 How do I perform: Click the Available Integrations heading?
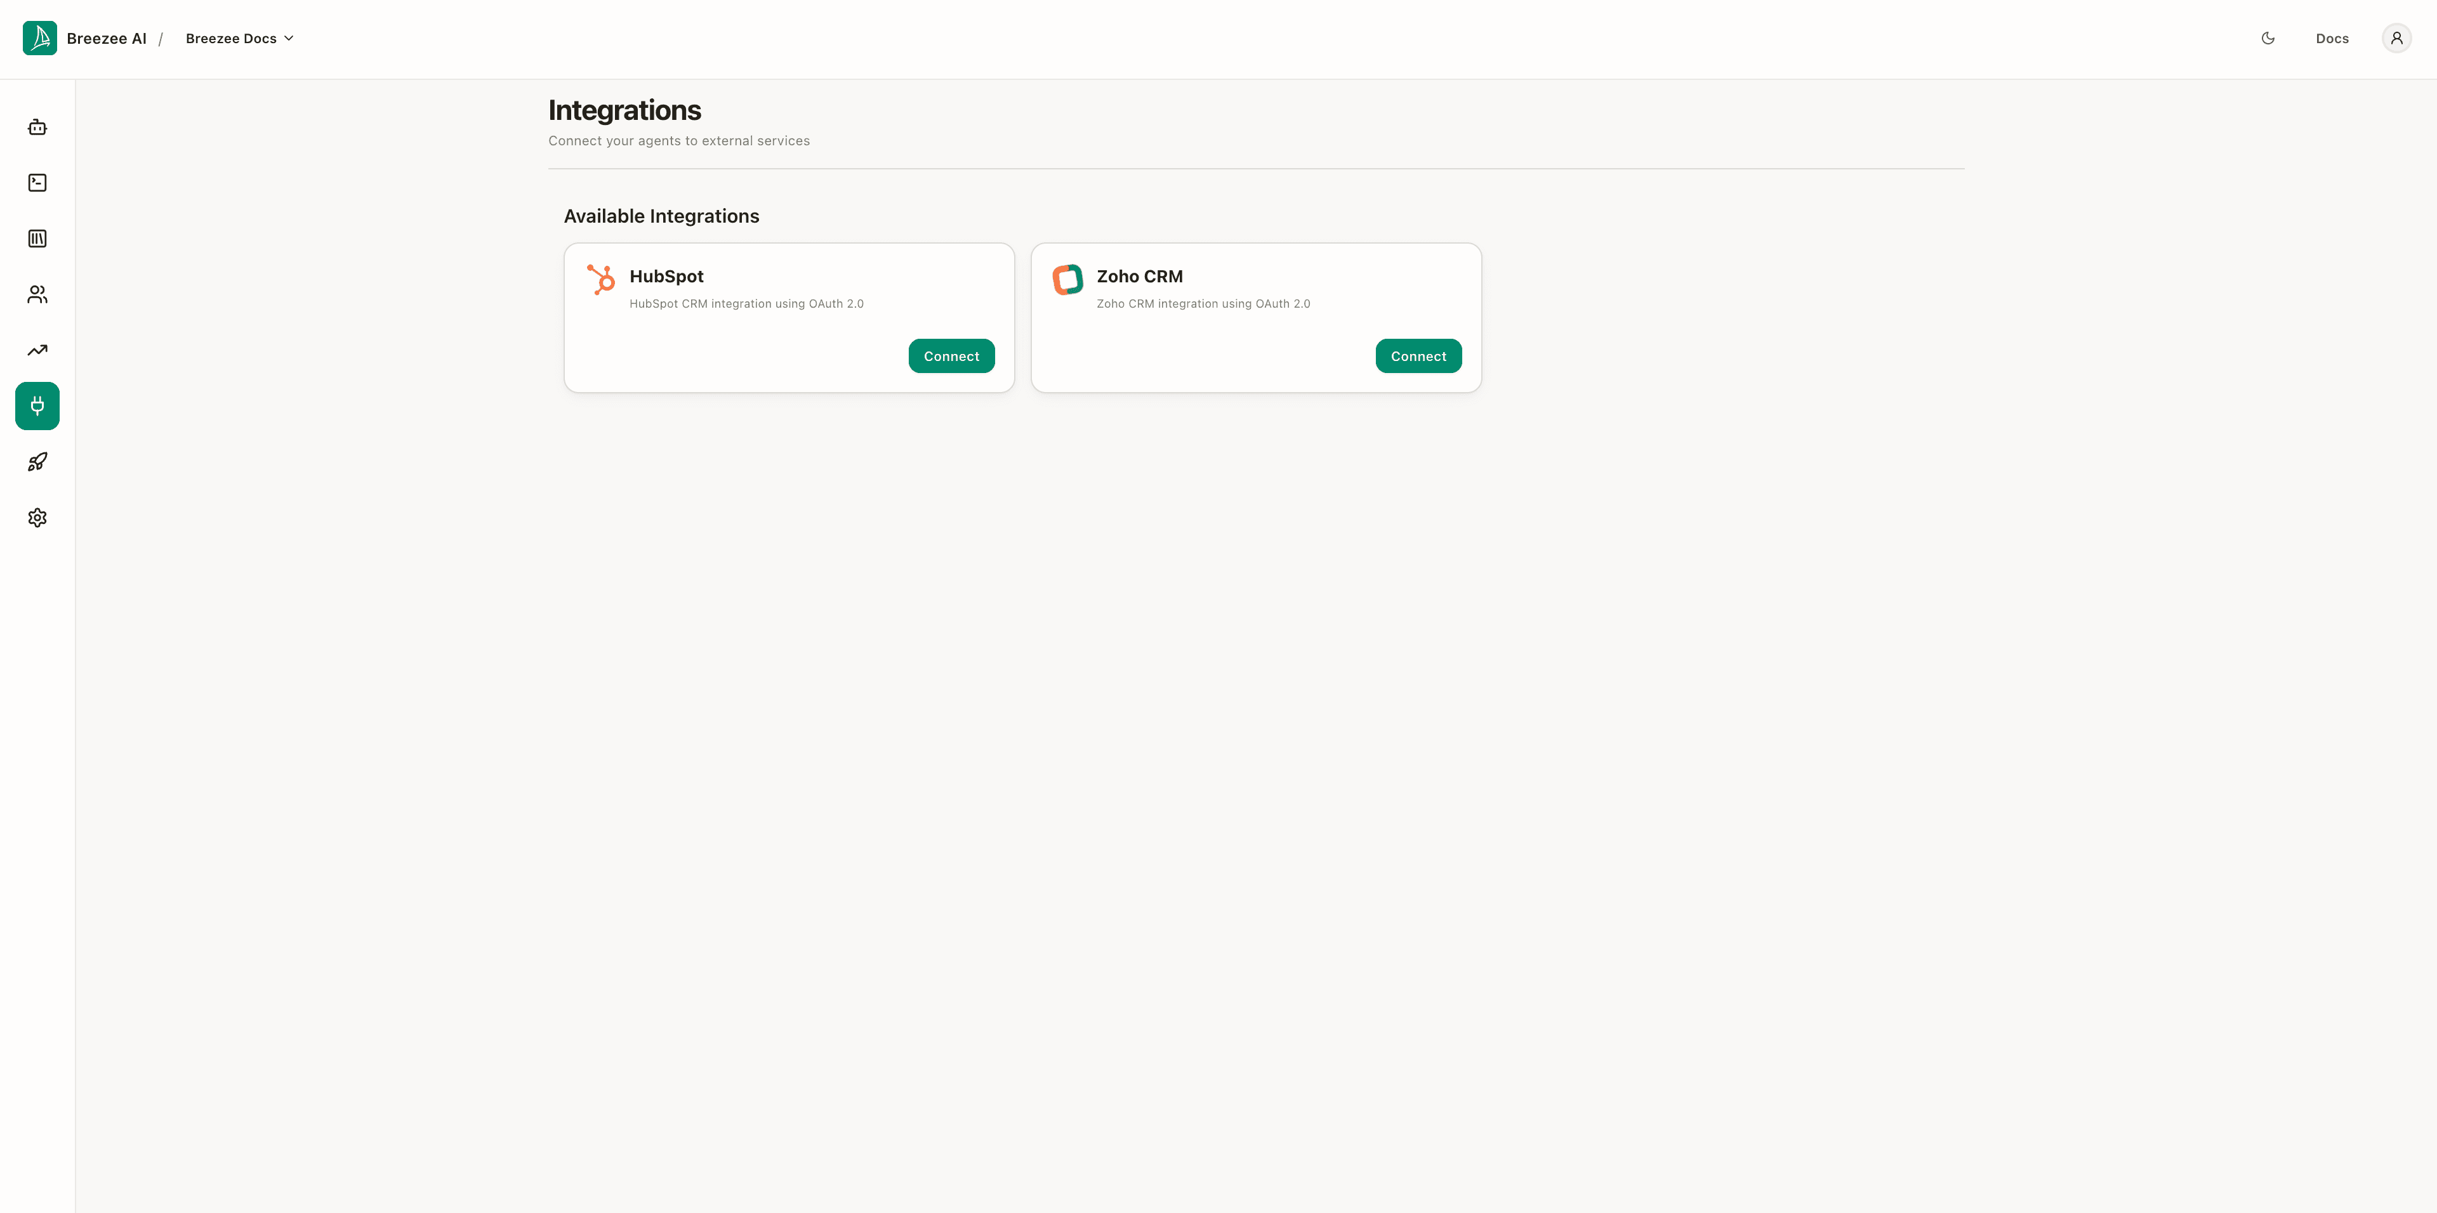point(661,216)
